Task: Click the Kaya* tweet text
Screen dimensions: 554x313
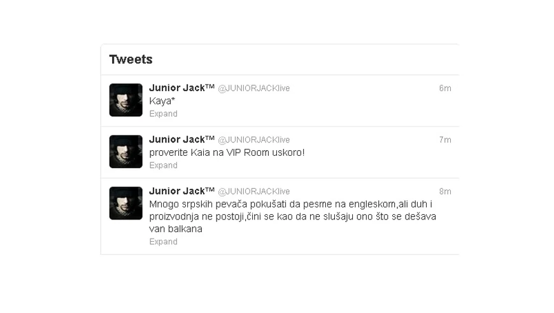Action: (x=162, y=101)
